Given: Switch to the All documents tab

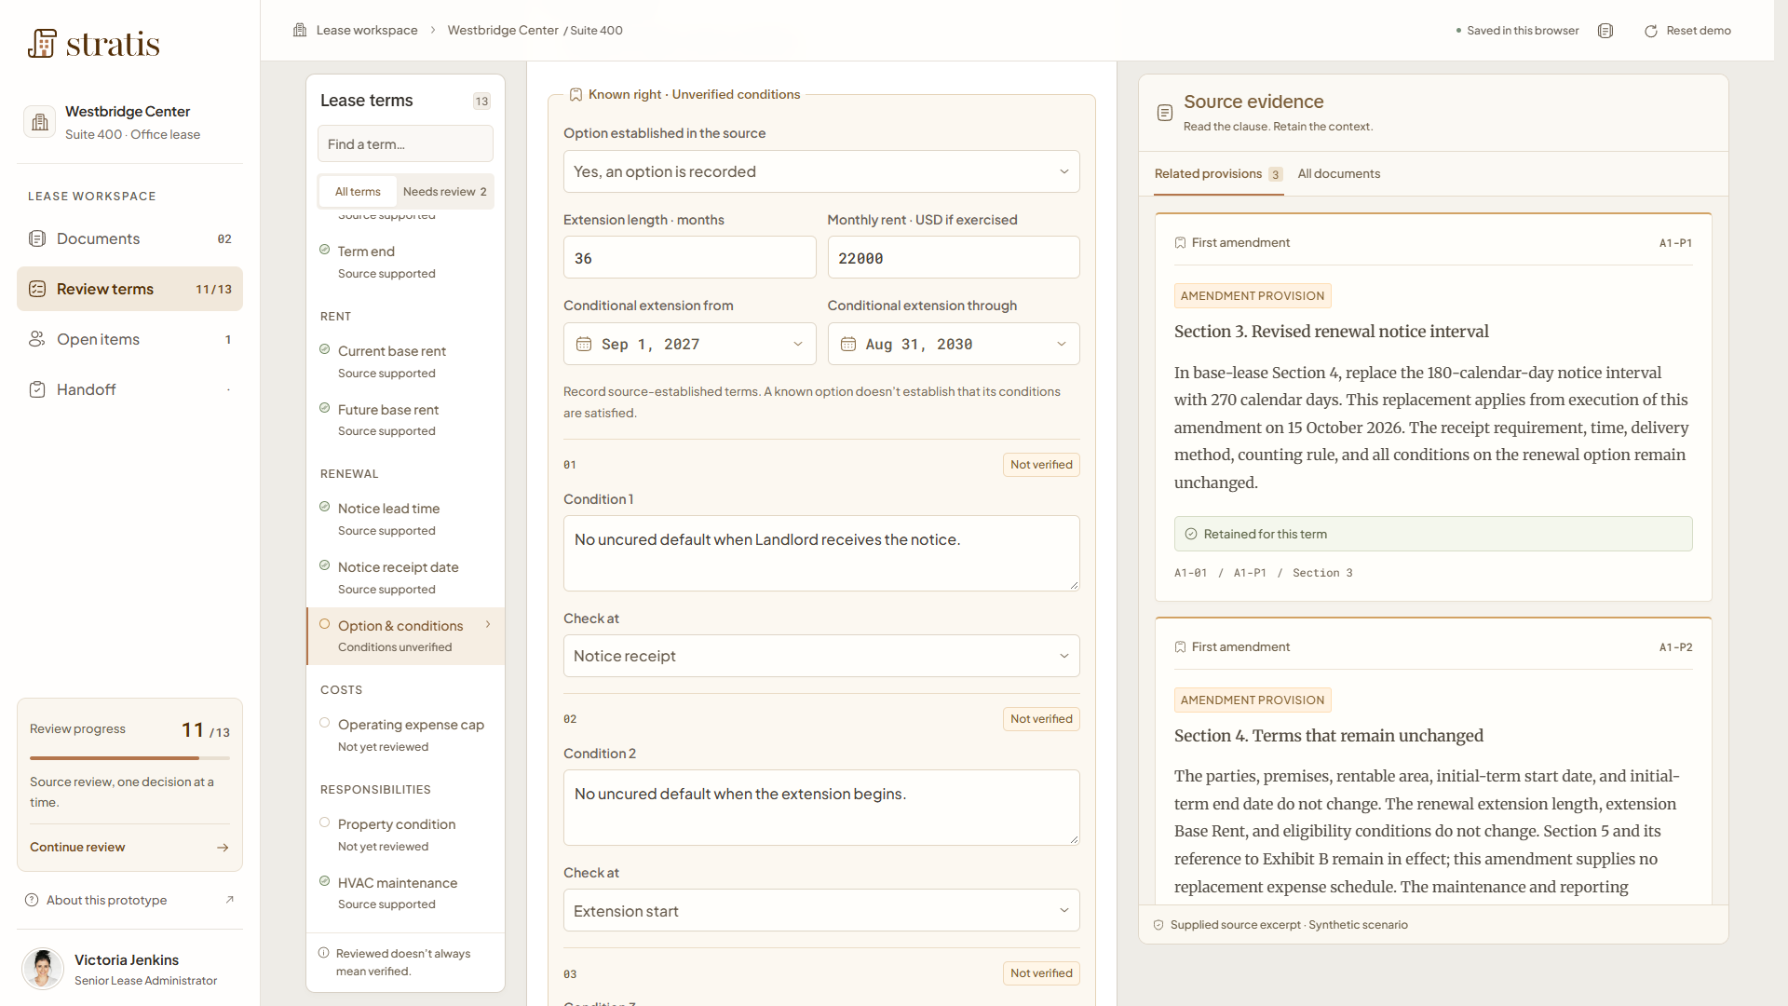Looking at the screenshot, I should pos(1339,174).
